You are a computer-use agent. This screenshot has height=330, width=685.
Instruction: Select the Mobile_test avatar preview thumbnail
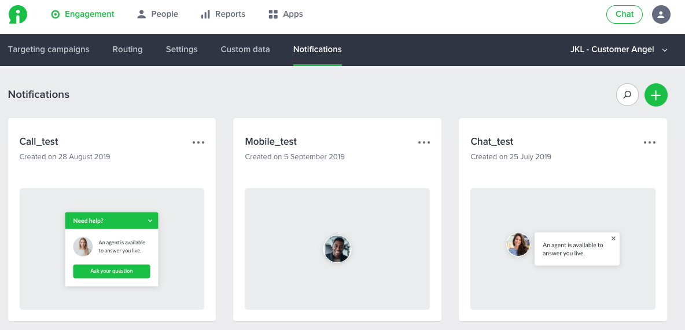pos(337,249)
